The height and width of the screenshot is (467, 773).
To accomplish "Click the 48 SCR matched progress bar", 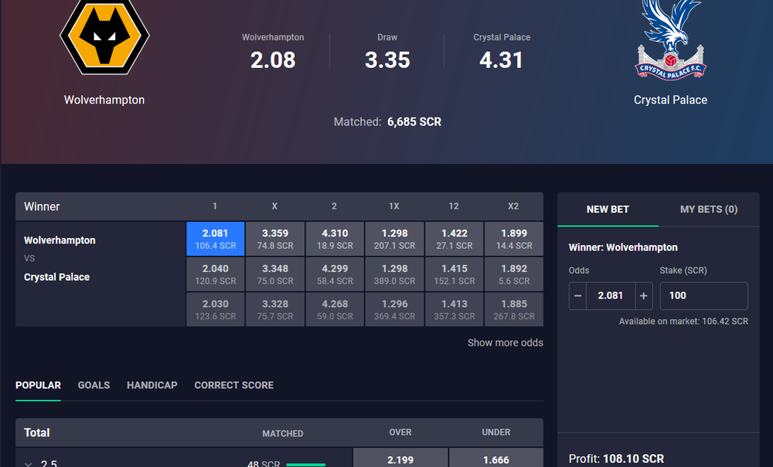I will click(x=305, y=464).
